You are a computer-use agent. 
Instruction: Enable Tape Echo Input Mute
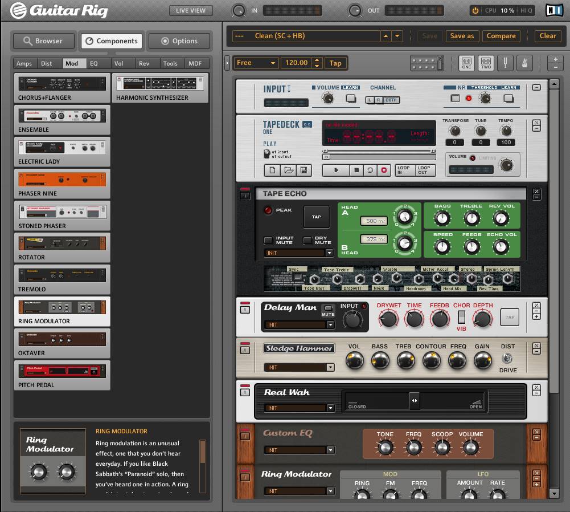(268, 240)
